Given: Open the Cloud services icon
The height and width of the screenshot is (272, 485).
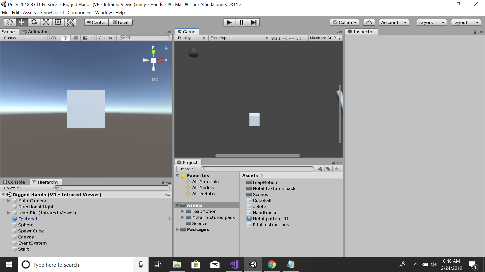Looking at the screenshot, I should tap(369, 22).
